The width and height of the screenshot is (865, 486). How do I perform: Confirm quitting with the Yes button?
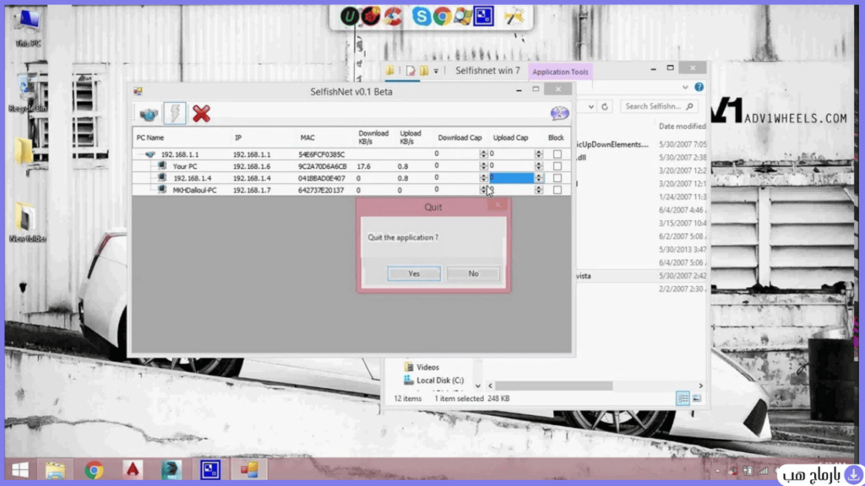(414, 274)
